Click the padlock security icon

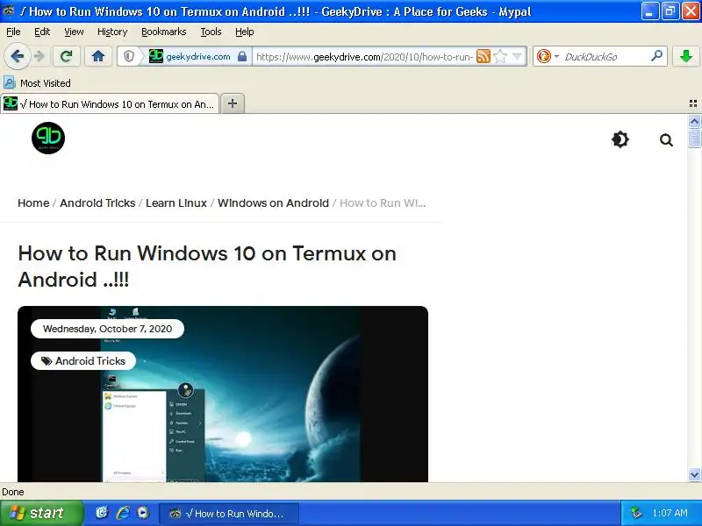(x=242, y=56)
